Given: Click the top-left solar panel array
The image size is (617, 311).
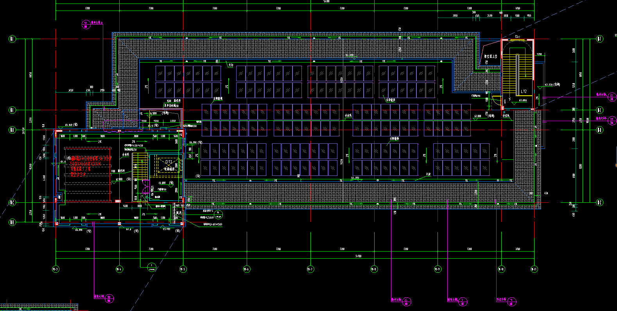Looking at the screenshot, I should [x=188, y=82].
